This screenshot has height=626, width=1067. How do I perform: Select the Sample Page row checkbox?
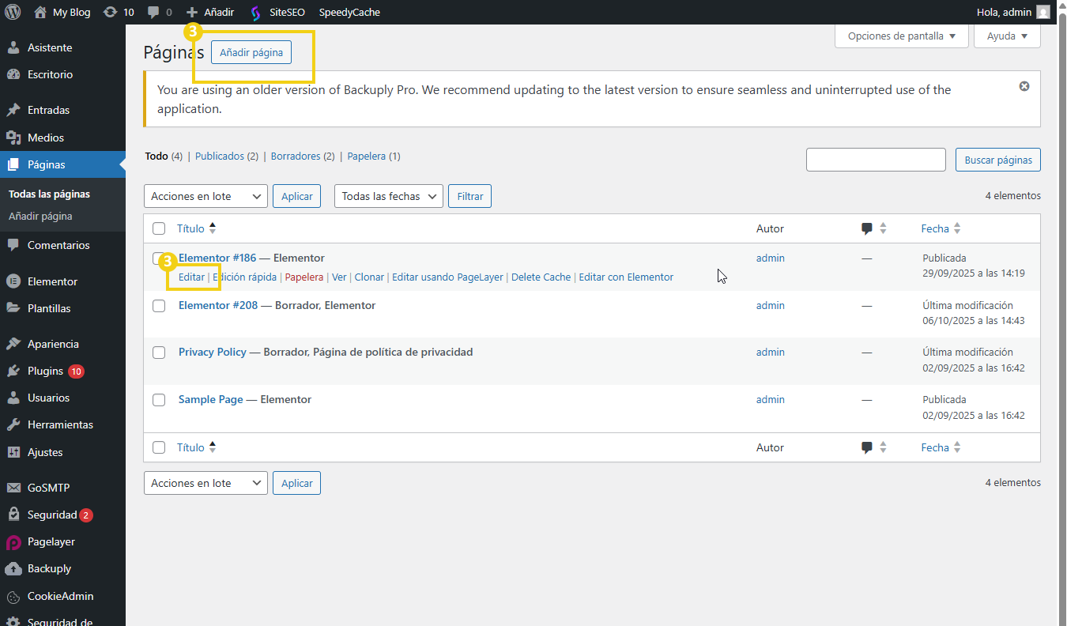(159, 400)
